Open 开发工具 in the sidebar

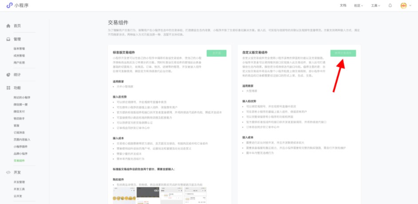point(19,189)
